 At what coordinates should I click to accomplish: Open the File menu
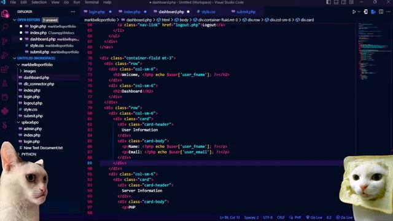point(13,2)
